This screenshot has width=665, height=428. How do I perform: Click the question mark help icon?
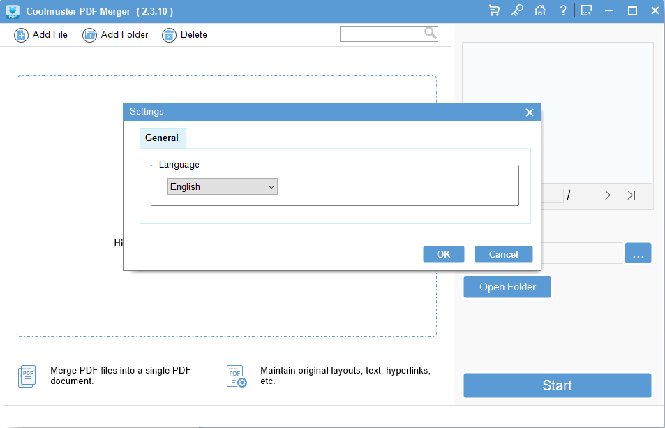[563, 10]
